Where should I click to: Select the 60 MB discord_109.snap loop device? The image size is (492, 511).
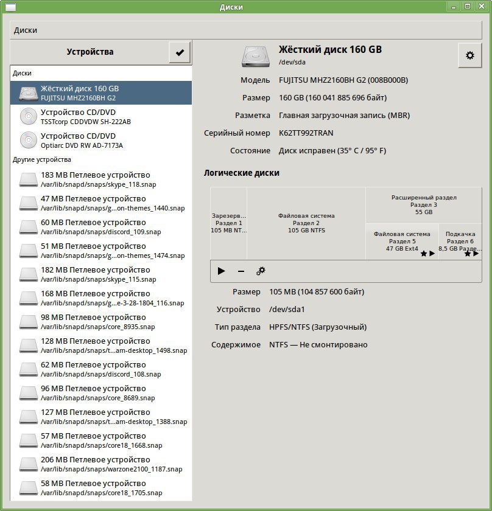(101, 227)
